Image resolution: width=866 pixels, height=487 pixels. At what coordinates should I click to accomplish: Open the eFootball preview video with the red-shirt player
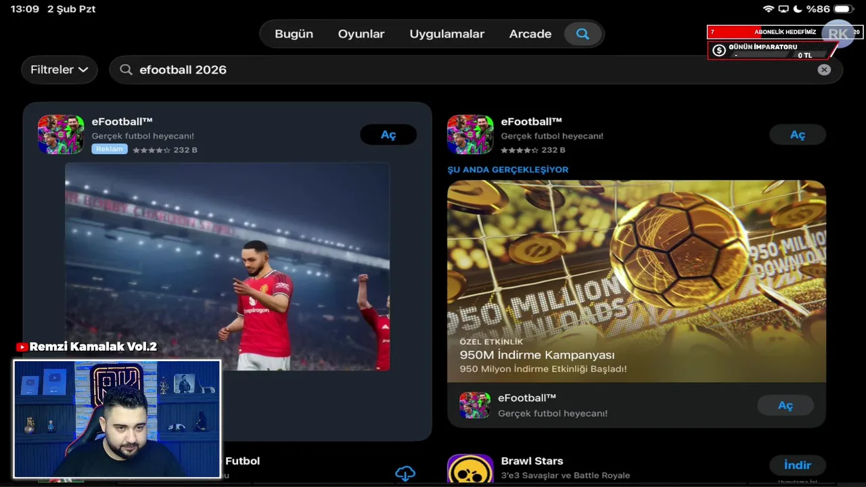tap(227, 266)
